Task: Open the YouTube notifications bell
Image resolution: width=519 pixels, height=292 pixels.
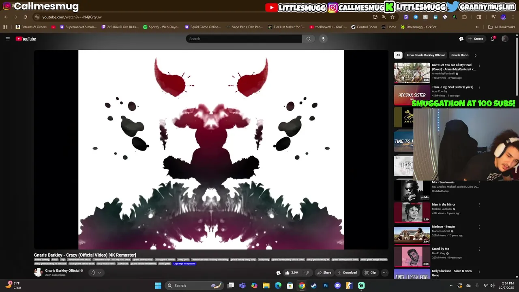Action: click(493, 39)
